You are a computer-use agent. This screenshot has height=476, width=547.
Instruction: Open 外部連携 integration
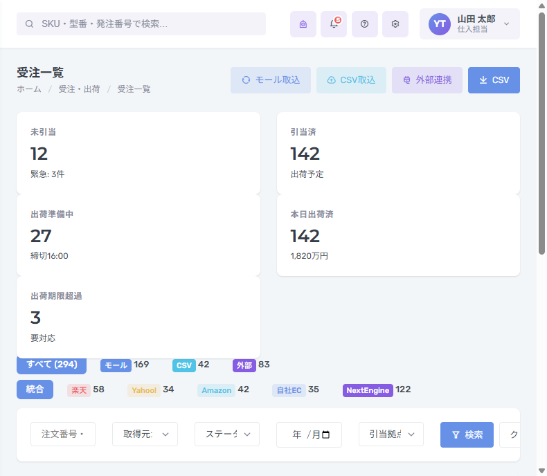(427, 80)
